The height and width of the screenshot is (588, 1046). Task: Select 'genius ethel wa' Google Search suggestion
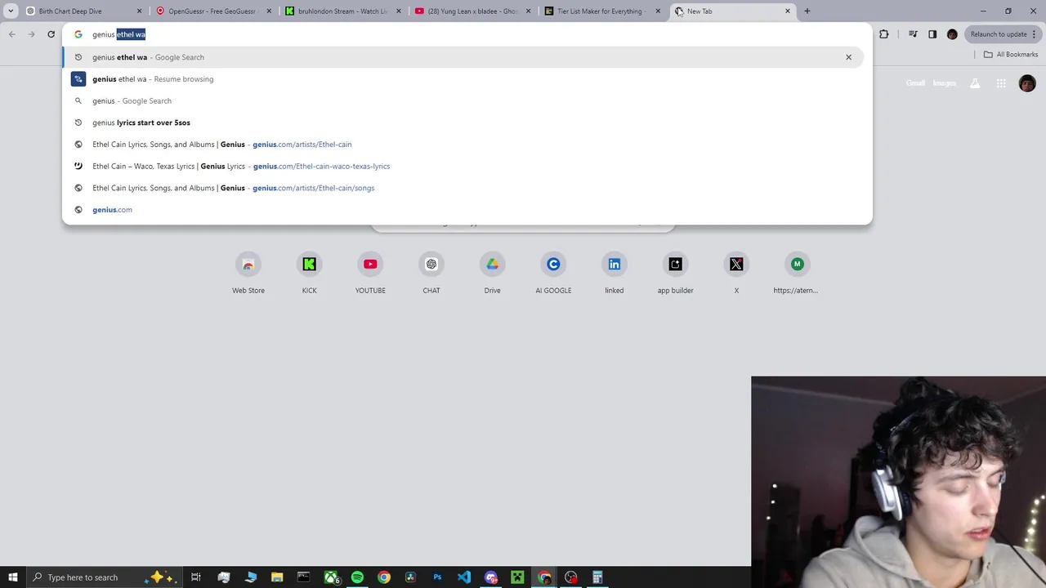coord(463,57)
